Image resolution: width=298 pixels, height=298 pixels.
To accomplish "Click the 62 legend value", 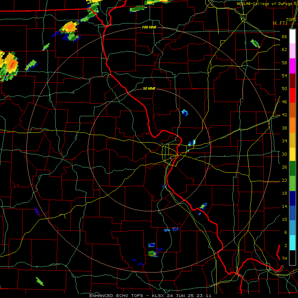I will (284, 50).
